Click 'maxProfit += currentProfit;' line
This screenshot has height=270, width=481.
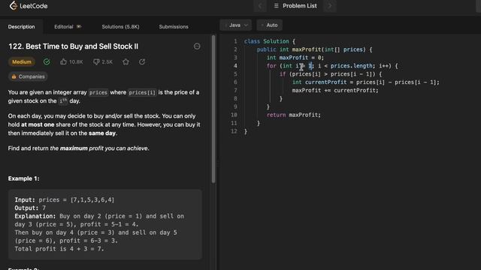[x=335, y=90]
